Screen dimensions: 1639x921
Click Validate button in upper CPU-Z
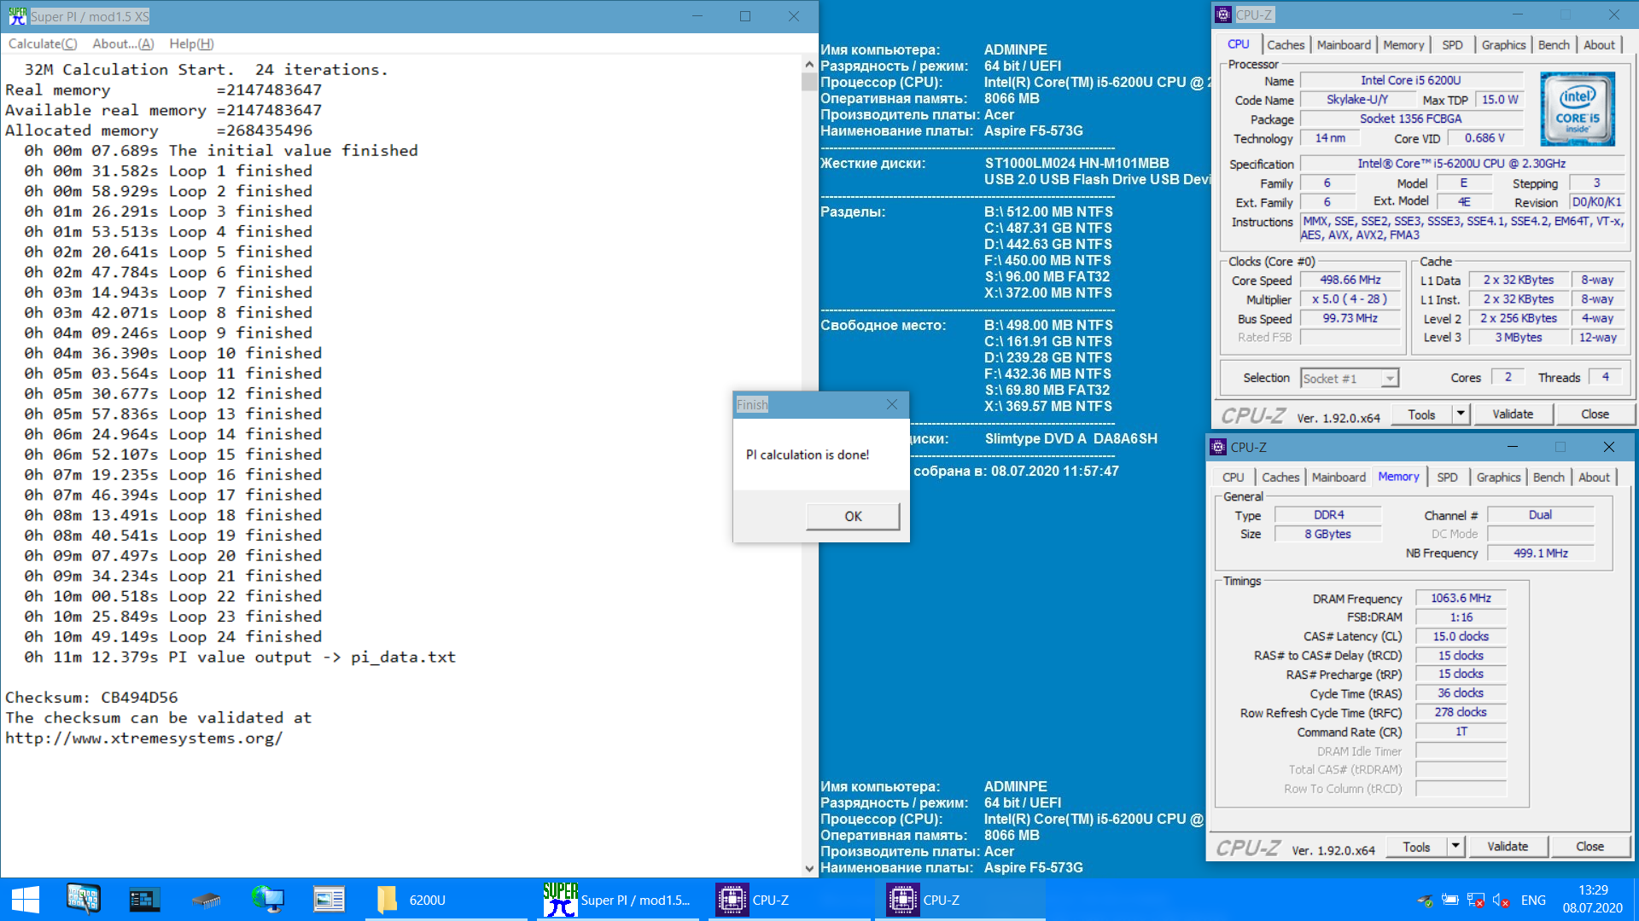[x=1513, y=414]
